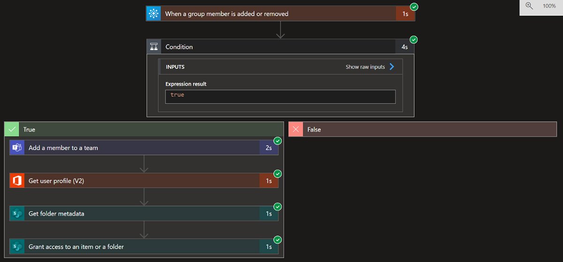Open 'Grant access to an item or a folder'
Viewport: 563px width, 262px height.
pos(141,247)
